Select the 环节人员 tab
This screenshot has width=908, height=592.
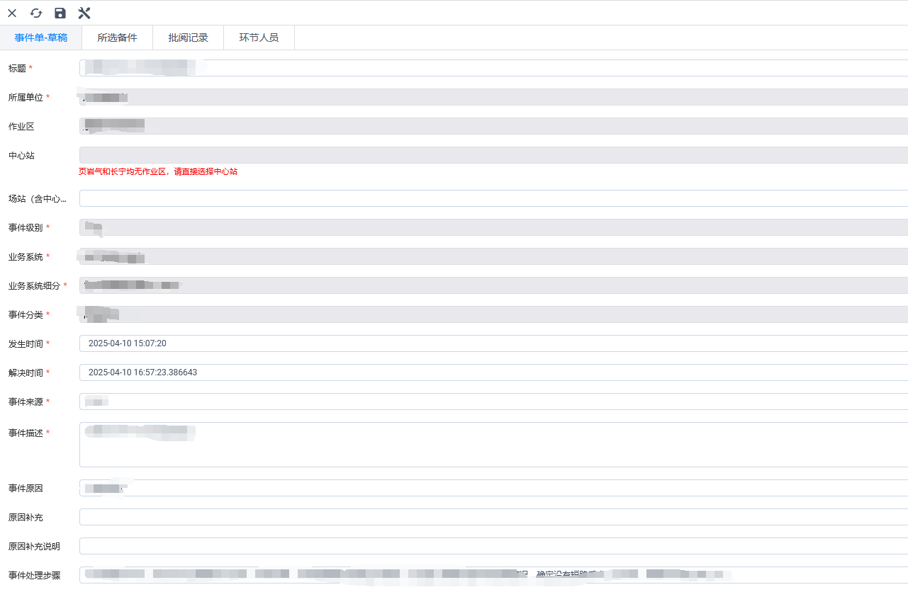[x=259, y=38]
